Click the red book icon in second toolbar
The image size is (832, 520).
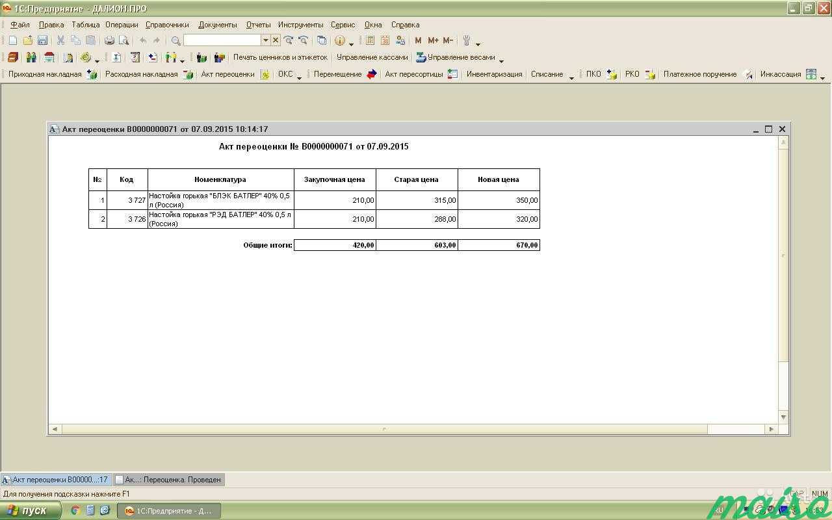(13, 57)
